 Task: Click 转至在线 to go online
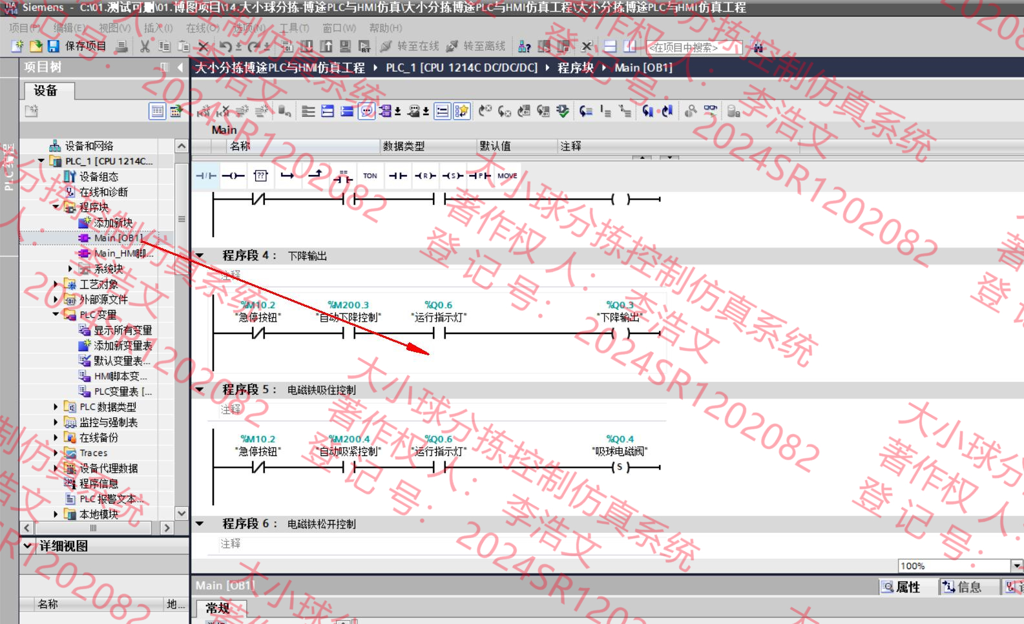410,47
